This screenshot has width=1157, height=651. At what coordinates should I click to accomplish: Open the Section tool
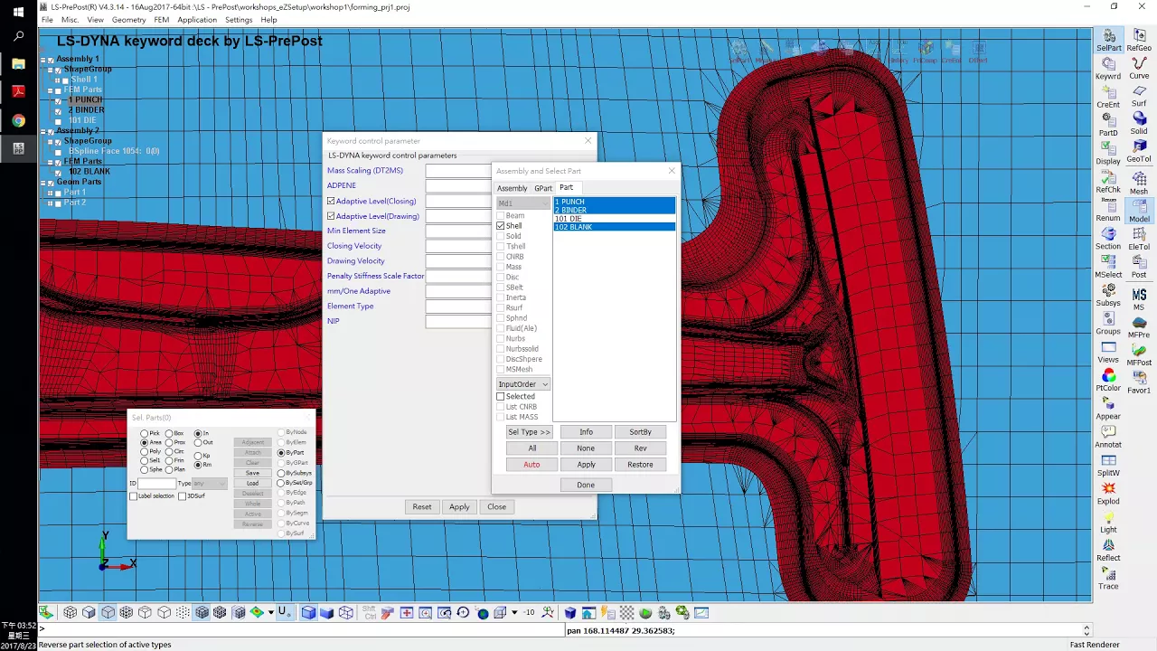(x=1108, y=239)
